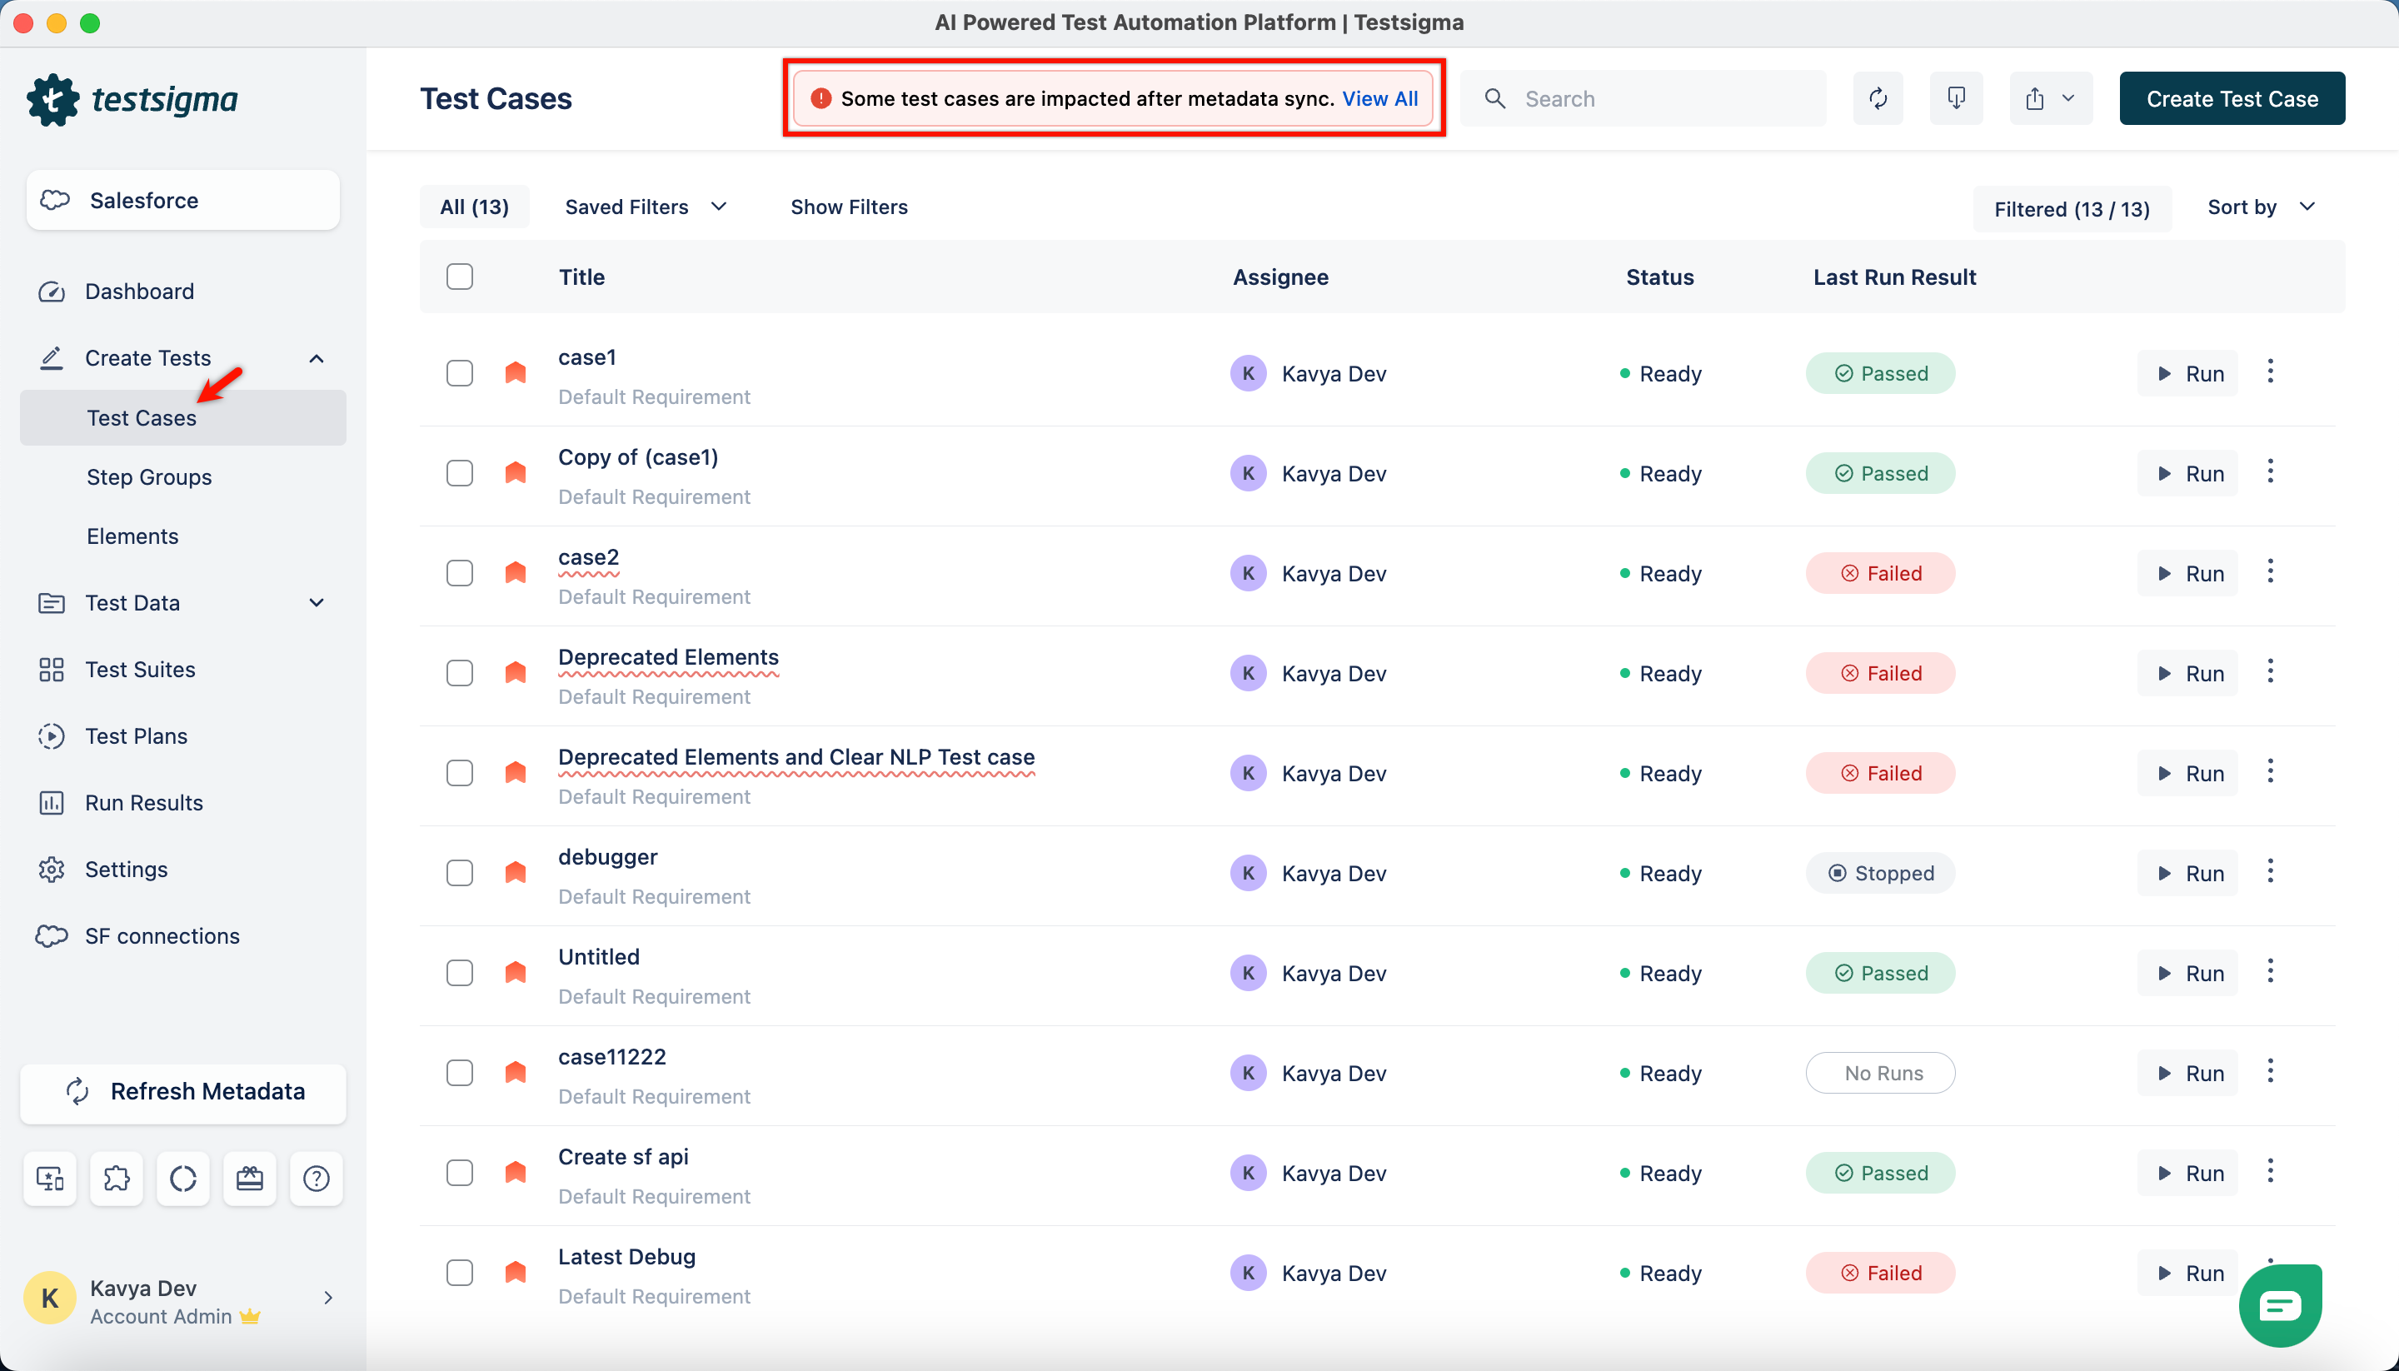Click the refresh list icon beside Search
Image resolution: width=2399 pixels, height=1371 pixels.
[x=1878, y=98]
